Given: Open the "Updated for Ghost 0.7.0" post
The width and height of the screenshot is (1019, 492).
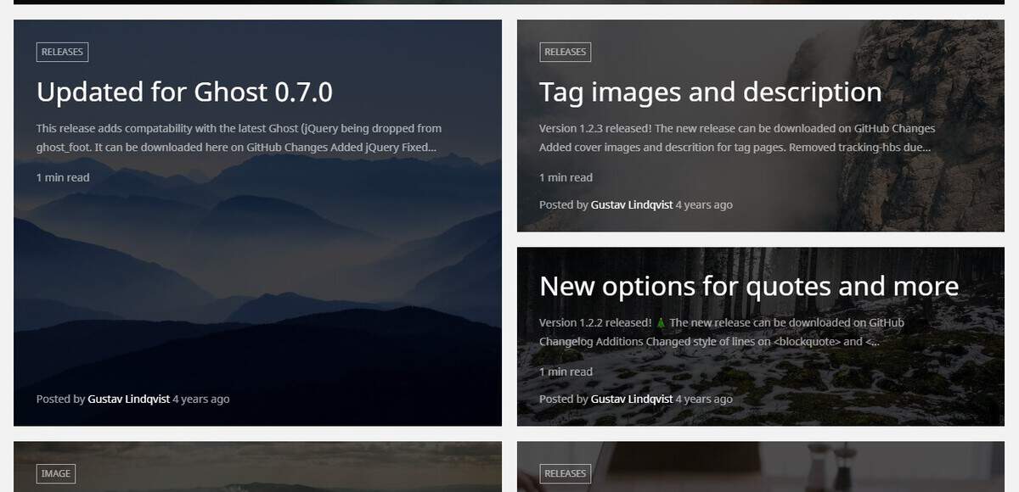Looking at the screenshot, I should (183, 92).
